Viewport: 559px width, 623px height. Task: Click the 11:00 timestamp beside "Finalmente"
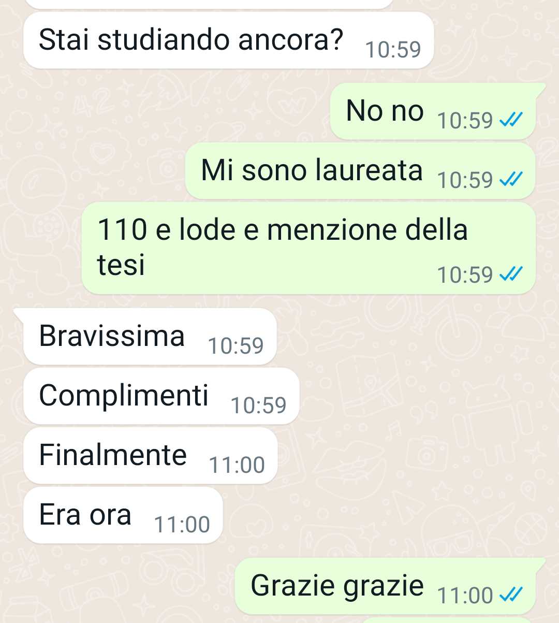[x=237, y=465]
